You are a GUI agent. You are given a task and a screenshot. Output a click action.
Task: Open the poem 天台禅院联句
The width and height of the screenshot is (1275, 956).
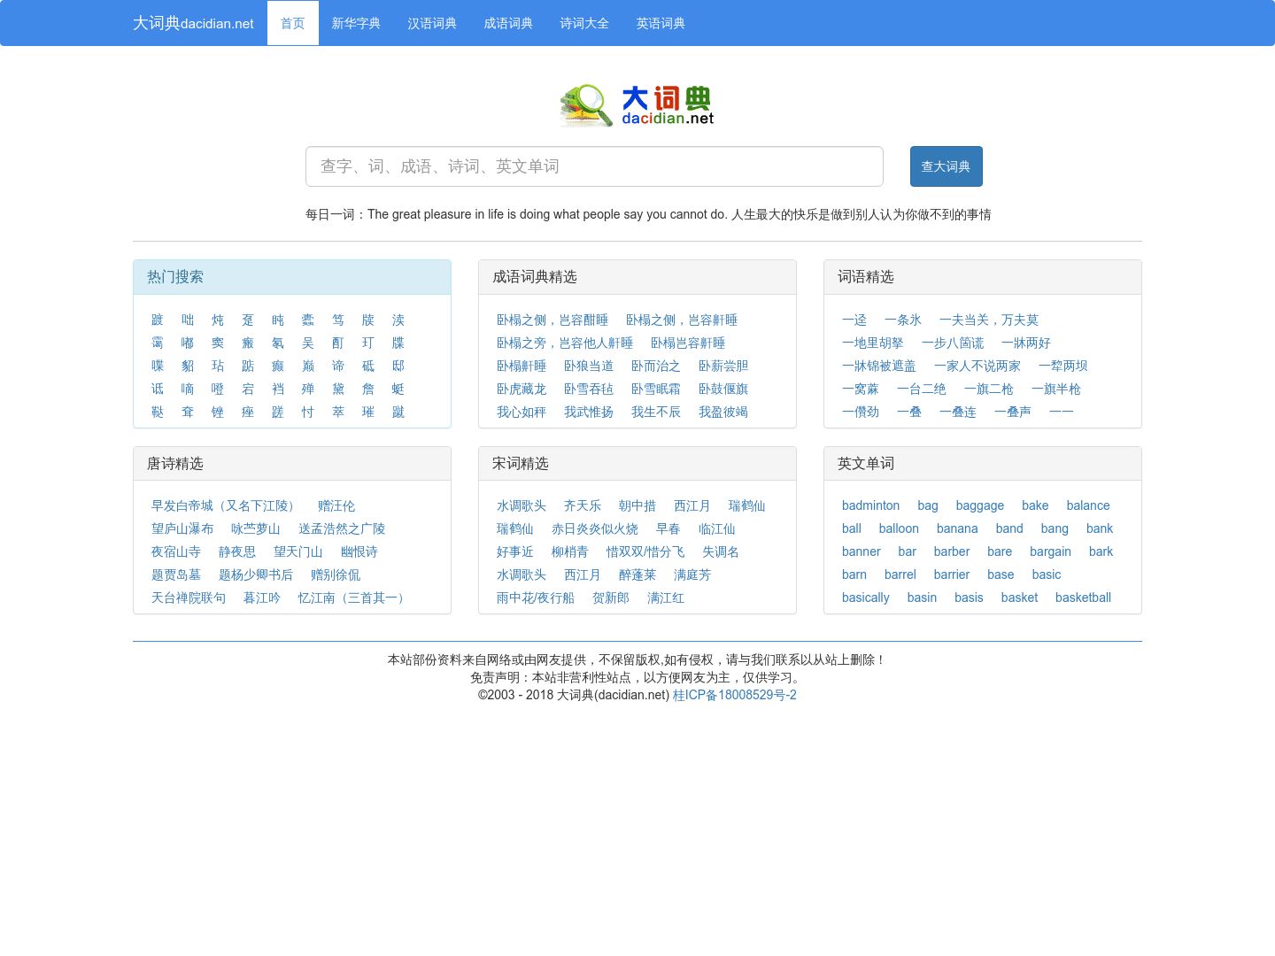point(189,597)
